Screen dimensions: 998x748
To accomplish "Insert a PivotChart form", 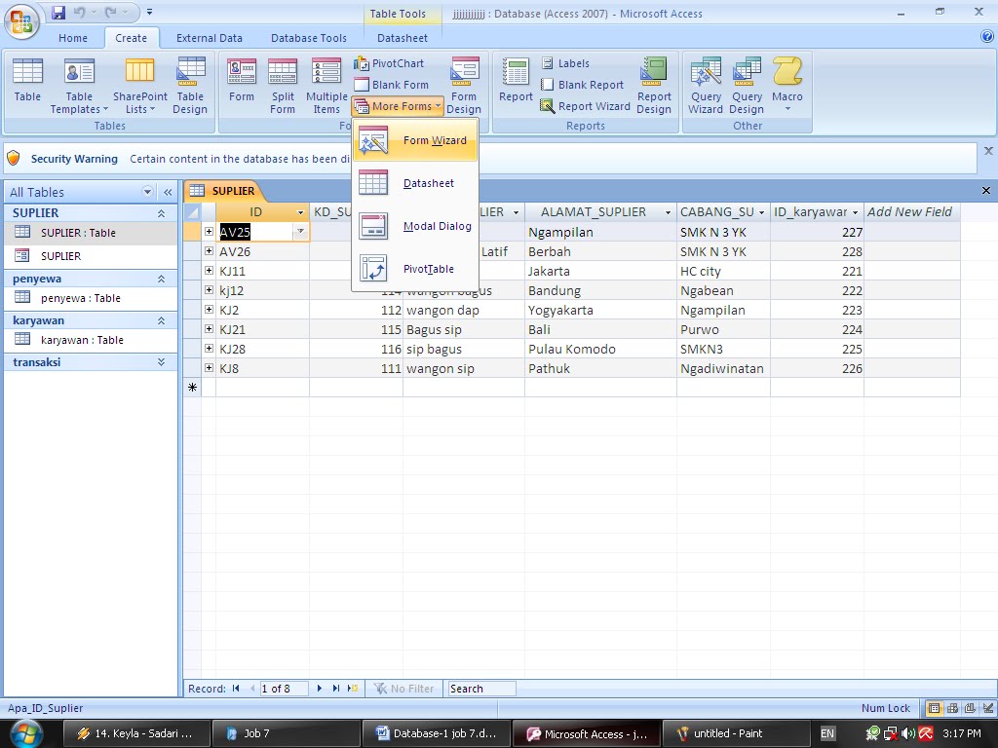I will (389, 63).
